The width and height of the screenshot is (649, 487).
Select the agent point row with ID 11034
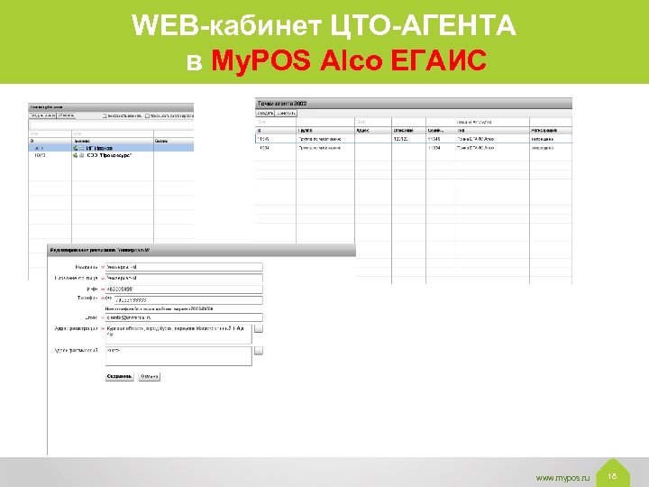(x=414, y=148)
